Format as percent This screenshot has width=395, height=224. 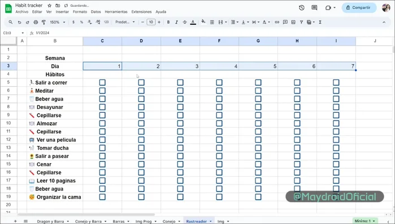(x=81, y=22)
